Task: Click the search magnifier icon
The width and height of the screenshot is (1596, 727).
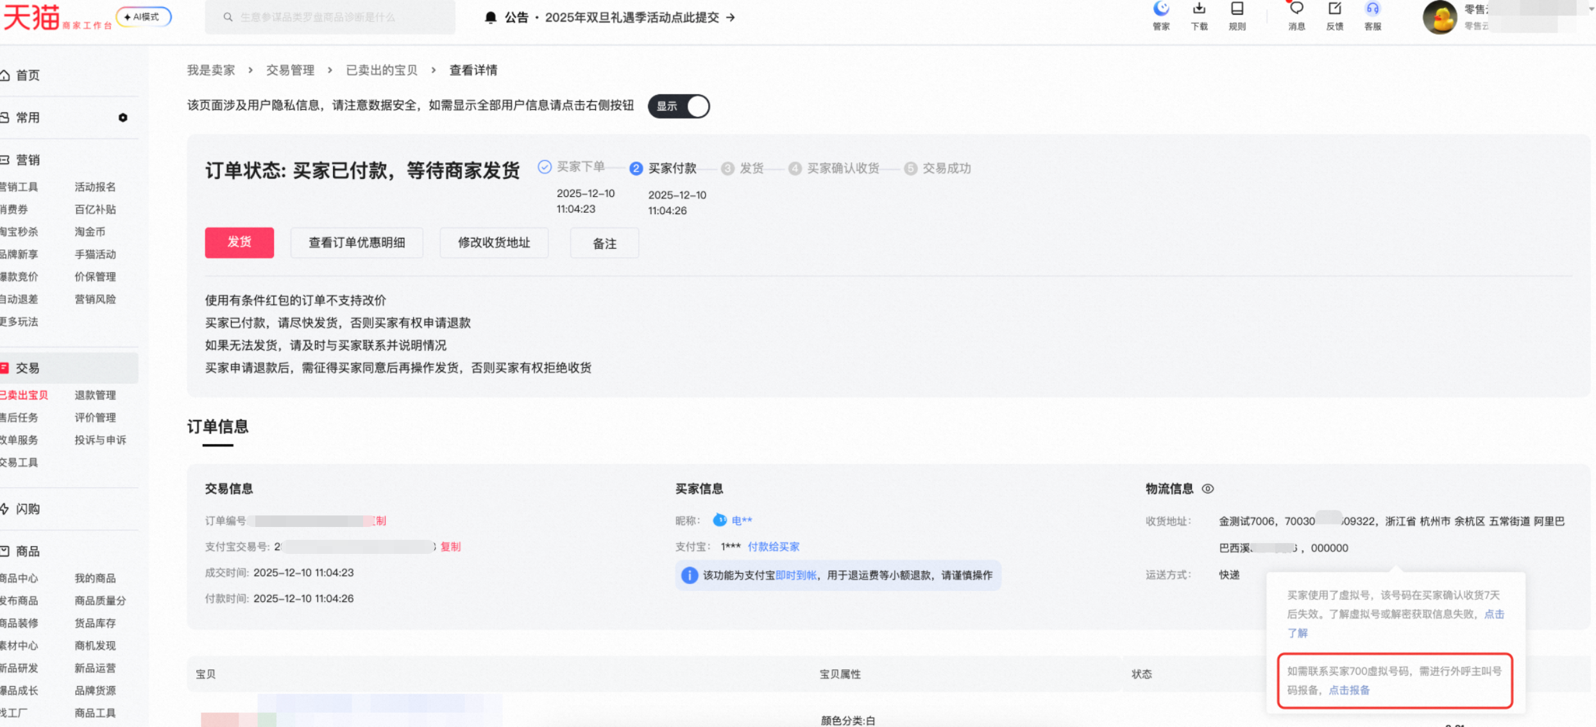Action: 228,17
